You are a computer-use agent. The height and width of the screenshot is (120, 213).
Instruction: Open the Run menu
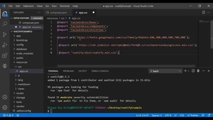click(54, 6)
